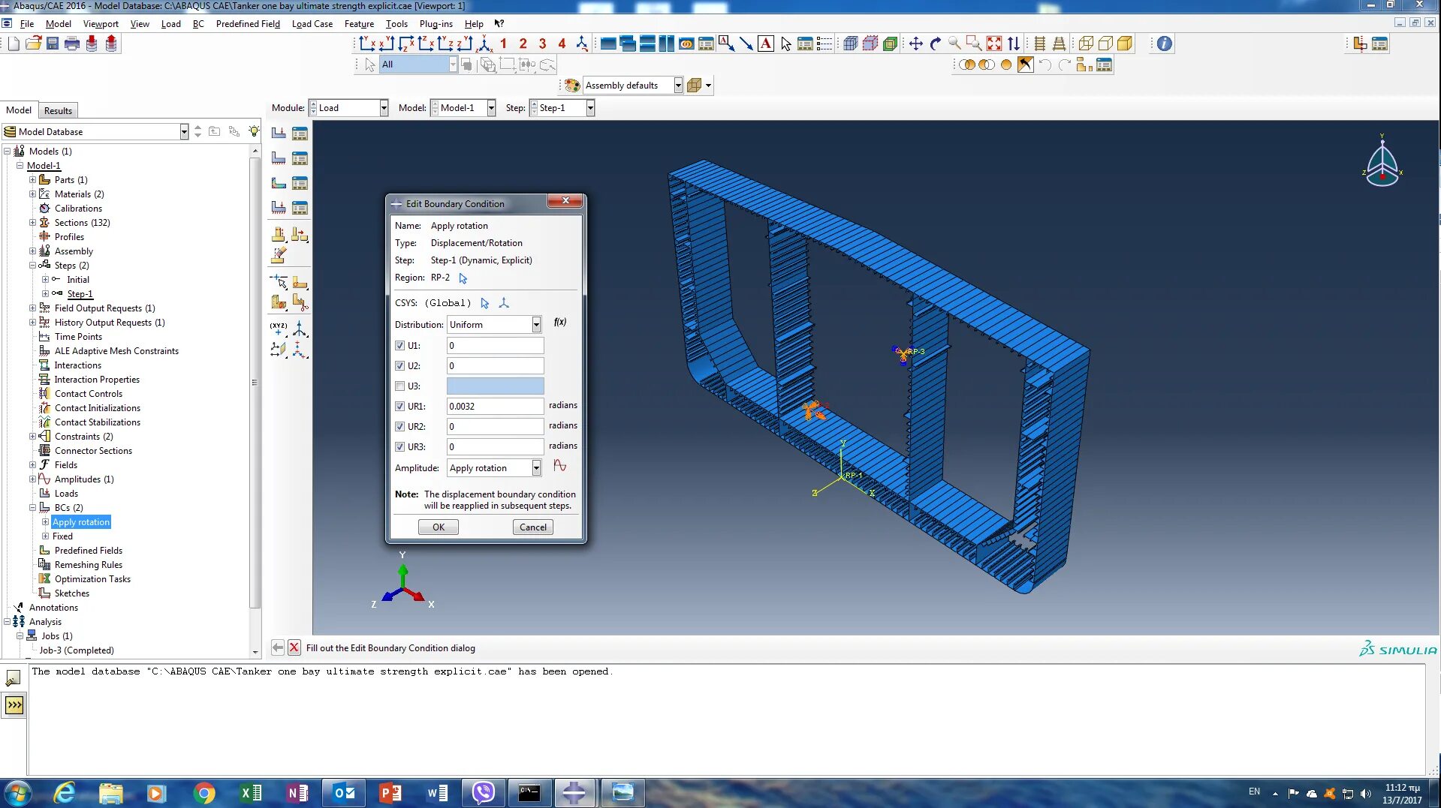Click OK to confirm the boundary condition
Image resolution: width=1441 pixels, height=808 pixels.
(x=438, y=527)
